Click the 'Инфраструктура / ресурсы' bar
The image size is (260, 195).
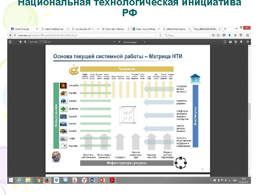[127, 163]
